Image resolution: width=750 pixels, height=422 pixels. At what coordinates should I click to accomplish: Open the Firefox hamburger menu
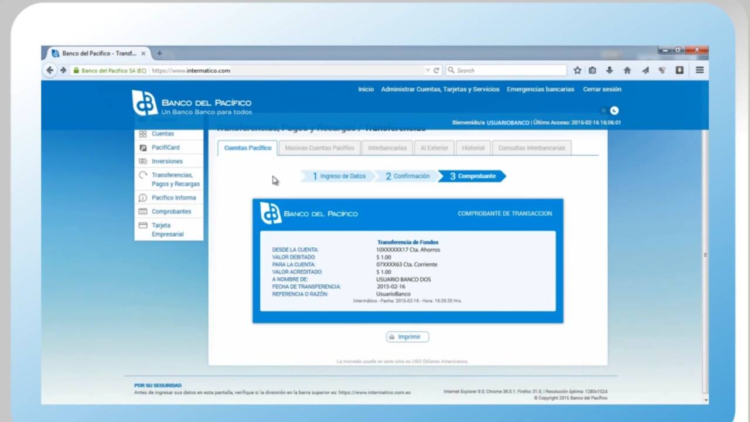click(x=700, y=70)
